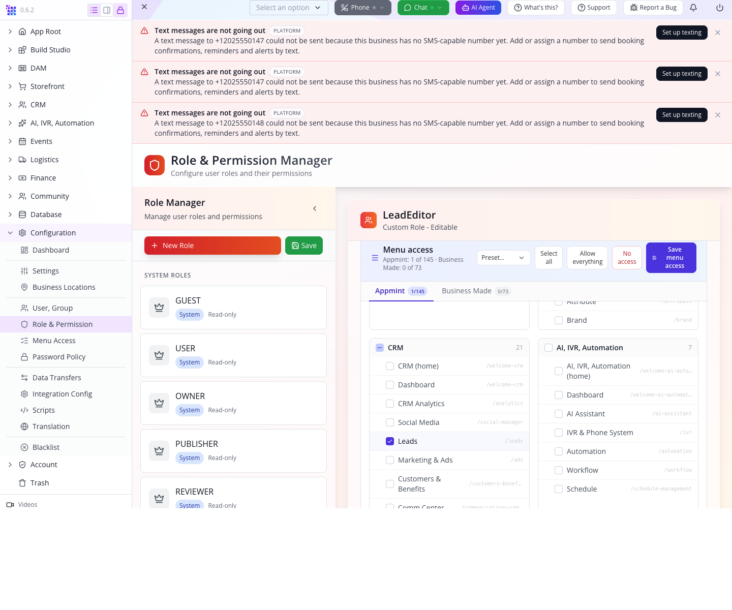Click the panel layout icon in sidebar header
This screenshot has width=732, height=610.
coord(107,10)
